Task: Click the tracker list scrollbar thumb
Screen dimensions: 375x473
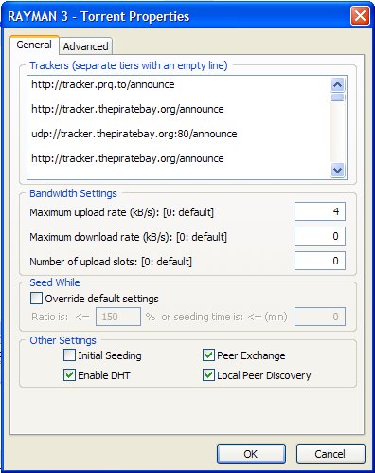Action: pos(338,97)
